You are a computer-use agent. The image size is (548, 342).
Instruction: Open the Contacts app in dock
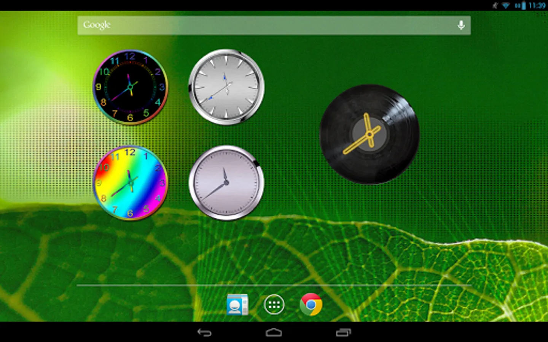pyautogui.click(x=237, y=304)
